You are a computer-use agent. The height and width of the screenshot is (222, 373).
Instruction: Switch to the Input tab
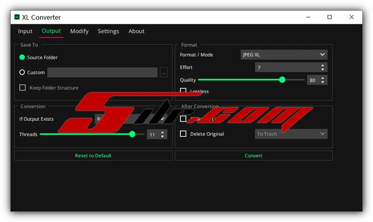click(x=25, y=31)
